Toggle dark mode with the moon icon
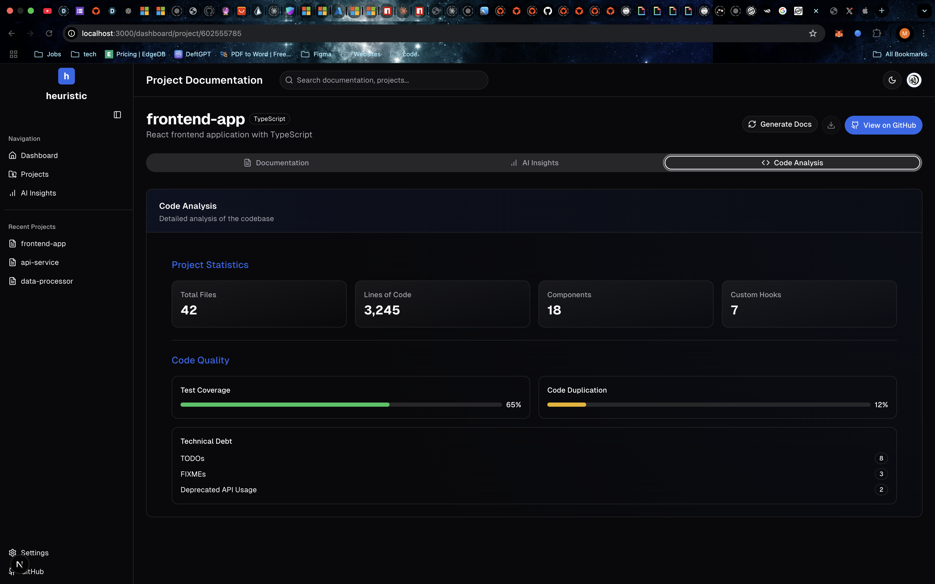 892,80
